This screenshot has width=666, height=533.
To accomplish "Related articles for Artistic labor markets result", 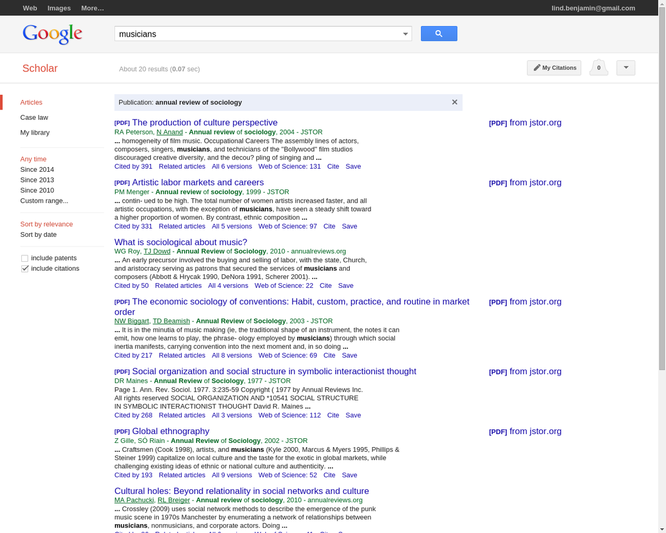I will [x=182, y=226].
